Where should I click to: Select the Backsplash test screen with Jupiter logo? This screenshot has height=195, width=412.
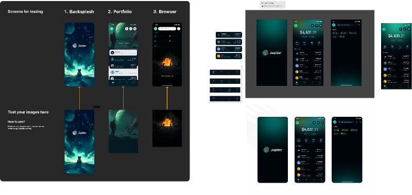click(79, 55)
